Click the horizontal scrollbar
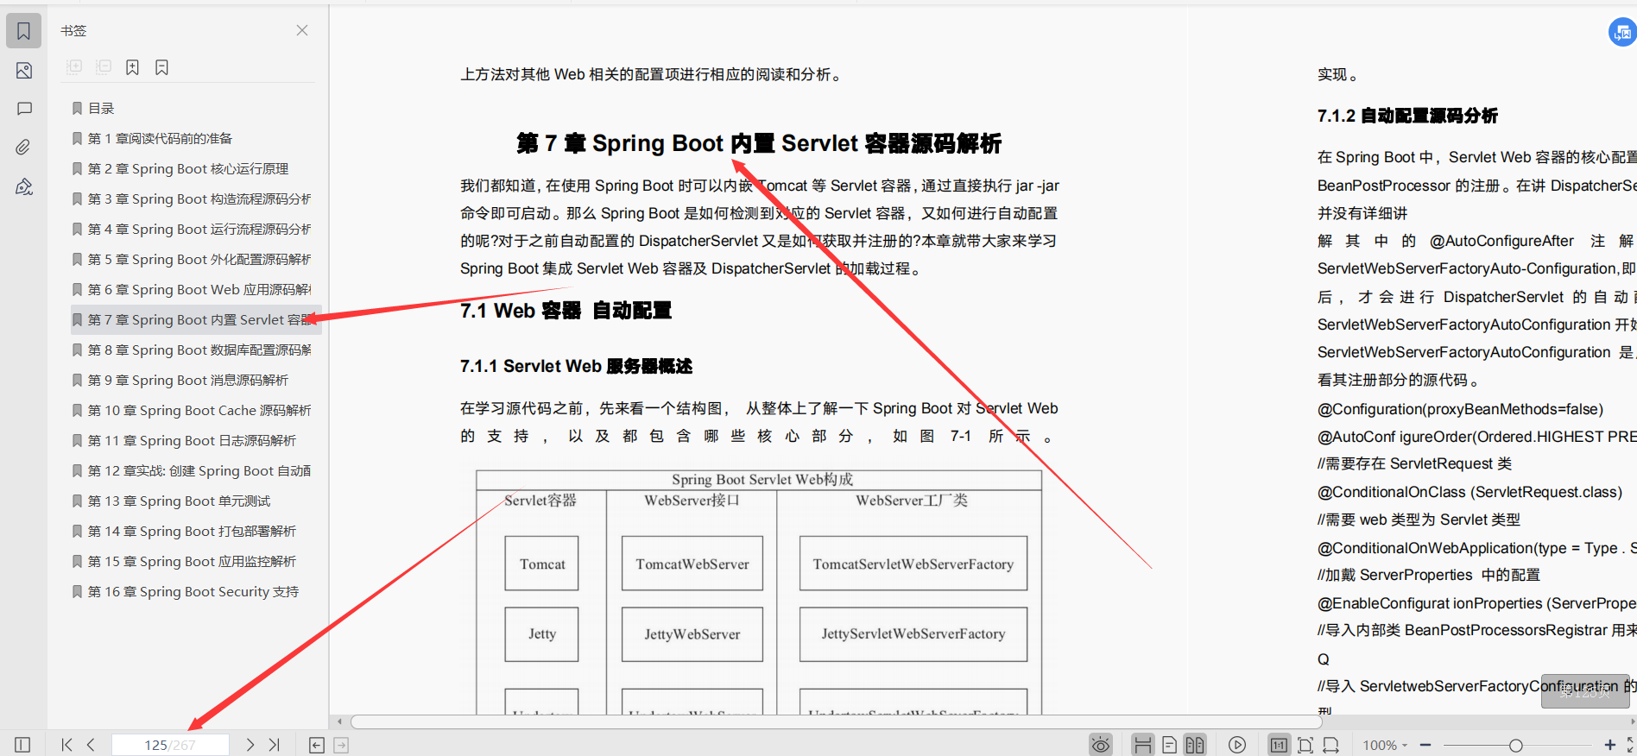Viewport: 1637px width, 756px height. [x=836, y=721]
